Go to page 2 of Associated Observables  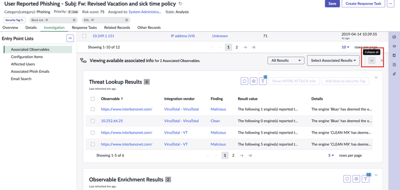tap(236, 47)
